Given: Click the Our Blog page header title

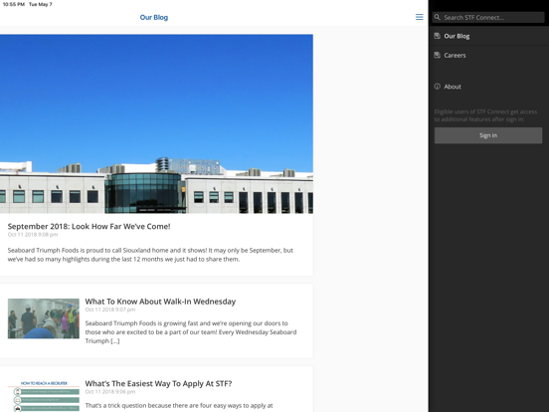Looking at the screenshot, I should click(154, 17).
